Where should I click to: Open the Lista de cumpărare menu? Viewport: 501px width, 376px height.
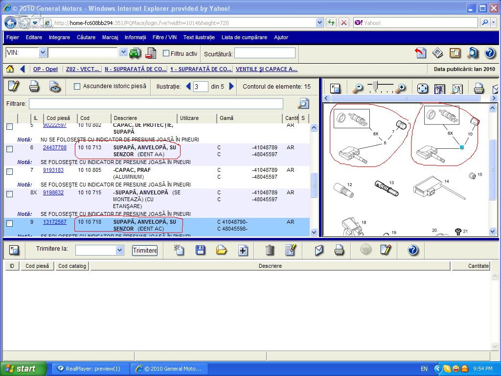[245, 37]
